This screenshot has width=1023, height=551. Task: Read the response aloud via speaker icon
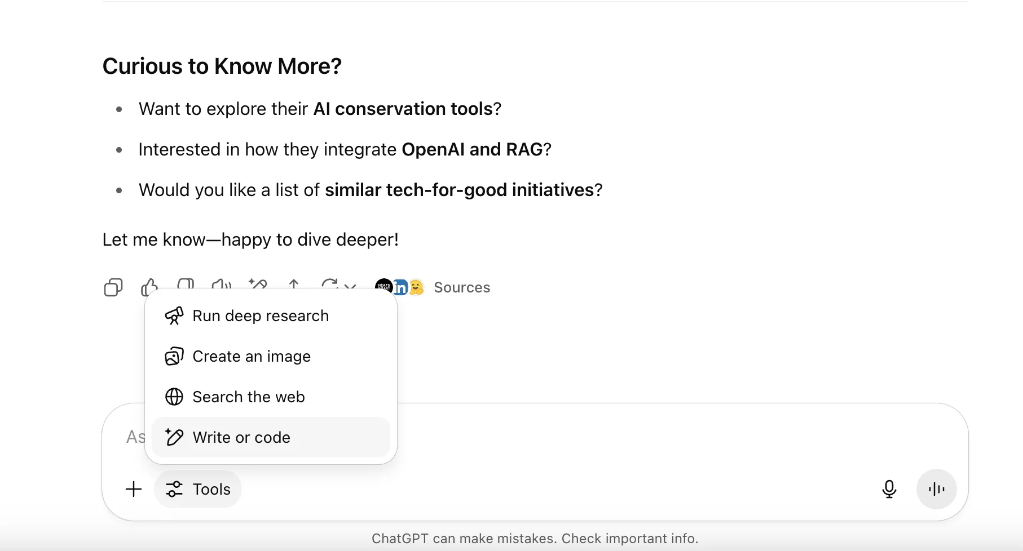(222, 283)
